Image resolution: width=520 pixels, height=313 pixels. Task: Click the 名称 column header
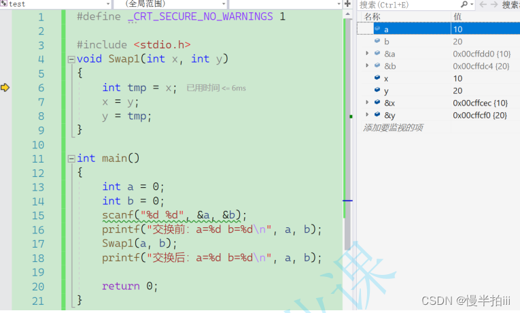point(372,17)
